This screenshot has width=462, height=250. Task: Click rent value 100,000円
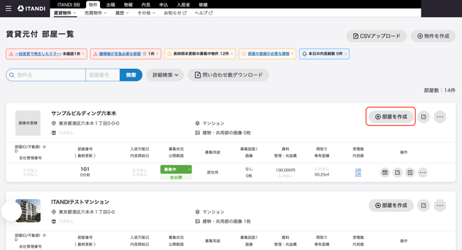285,170
